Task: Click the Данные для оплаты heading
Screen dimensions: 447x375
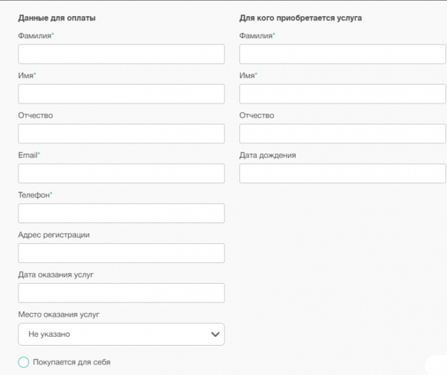Action: (x=57, y=18)
